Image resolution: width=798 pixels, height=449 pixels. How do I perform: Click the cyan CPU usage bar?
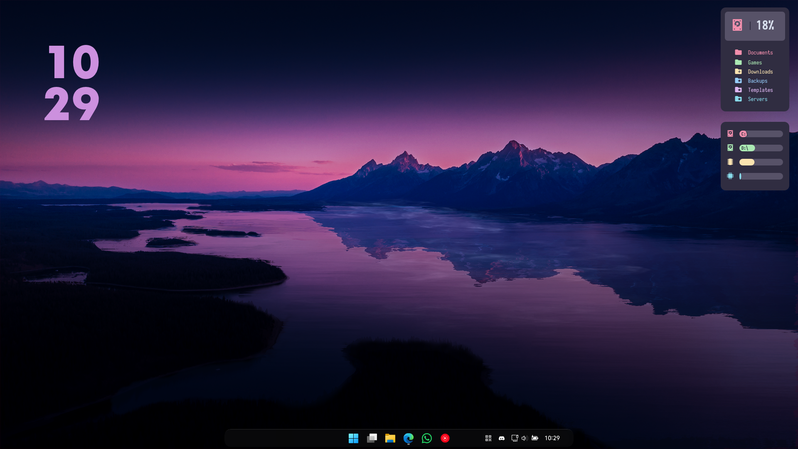click(761, 176)
